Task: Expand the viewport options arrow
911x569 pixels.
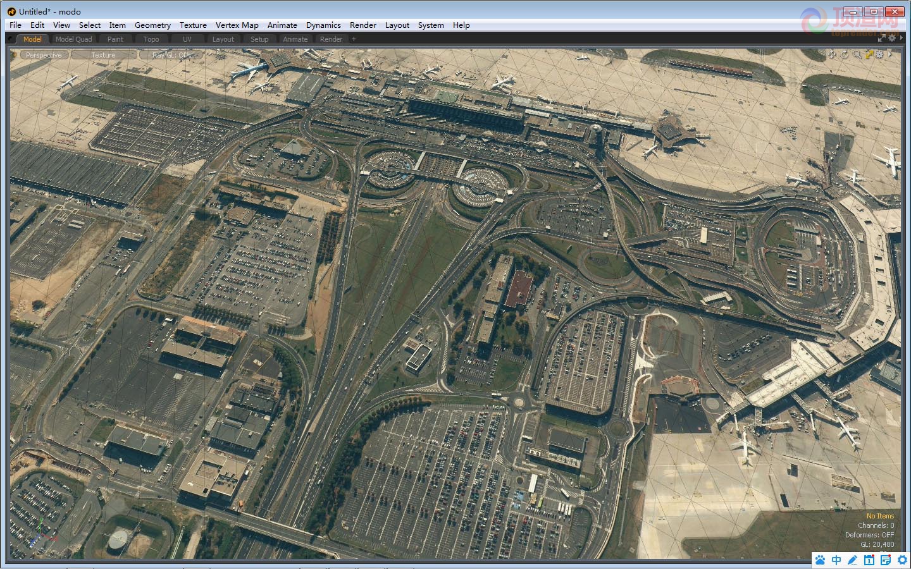Action: pos(889,54)
